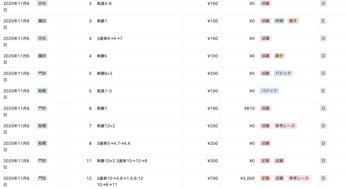The width and height of the screenshot is (346, 189).
Task: Select the 単勝12×2 bet cell
Action: point(106,126)
